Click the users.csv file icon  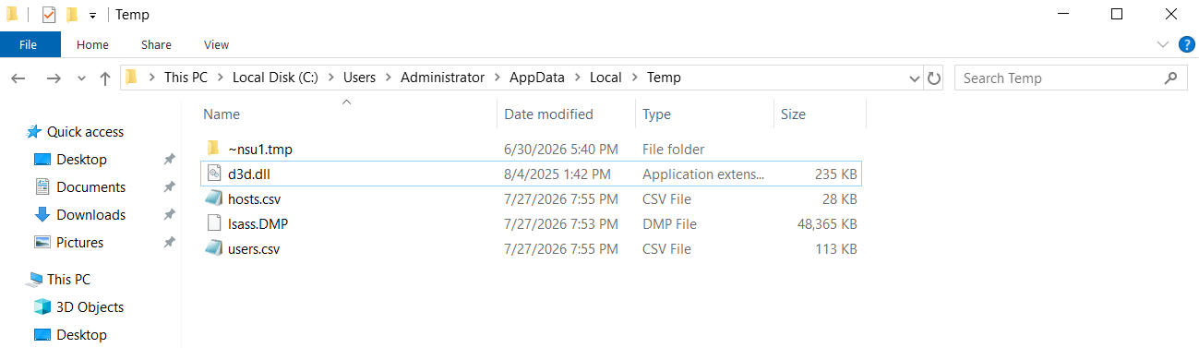click(213, 248)
